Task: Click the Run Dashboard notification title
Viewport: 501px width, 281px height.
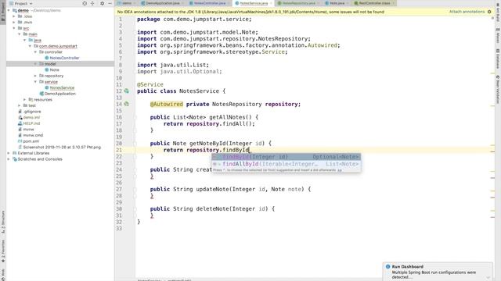Action: (x=408, y=267)
